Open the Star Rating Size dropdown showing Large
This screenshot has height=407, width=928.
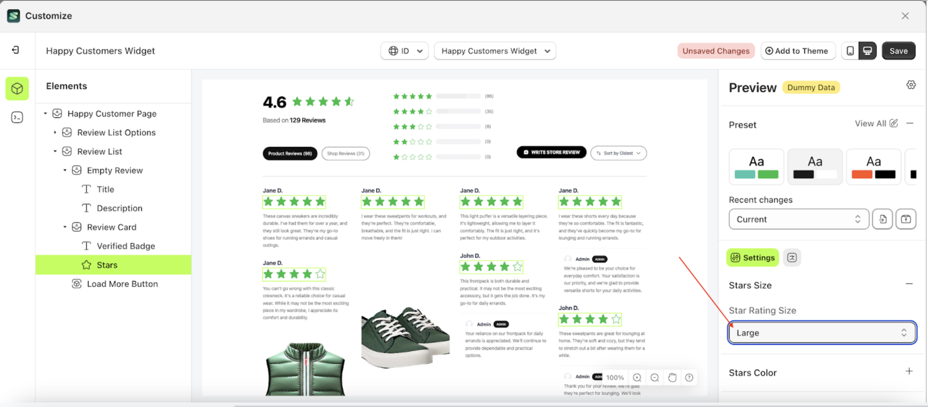point(821,332)
